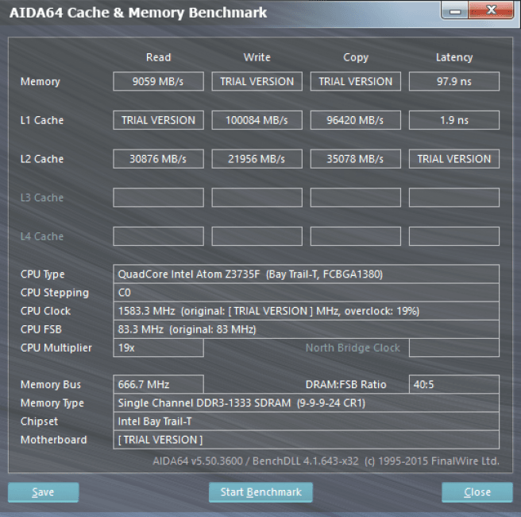Image resolution: width=521 pixels, height=517 pixels.
Task: Select DRAM:FSB Ratio value 40:5
Action: pyautogui.click(x=453, y=384)
